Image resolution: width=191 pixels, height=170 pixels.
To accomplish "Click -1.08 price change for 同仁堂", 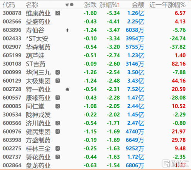I will pos(90,106).
